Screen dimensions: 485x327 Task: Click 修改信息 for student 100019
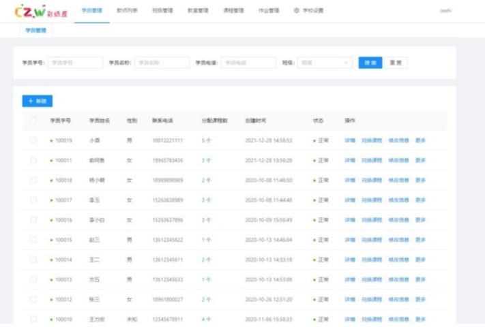398,140
